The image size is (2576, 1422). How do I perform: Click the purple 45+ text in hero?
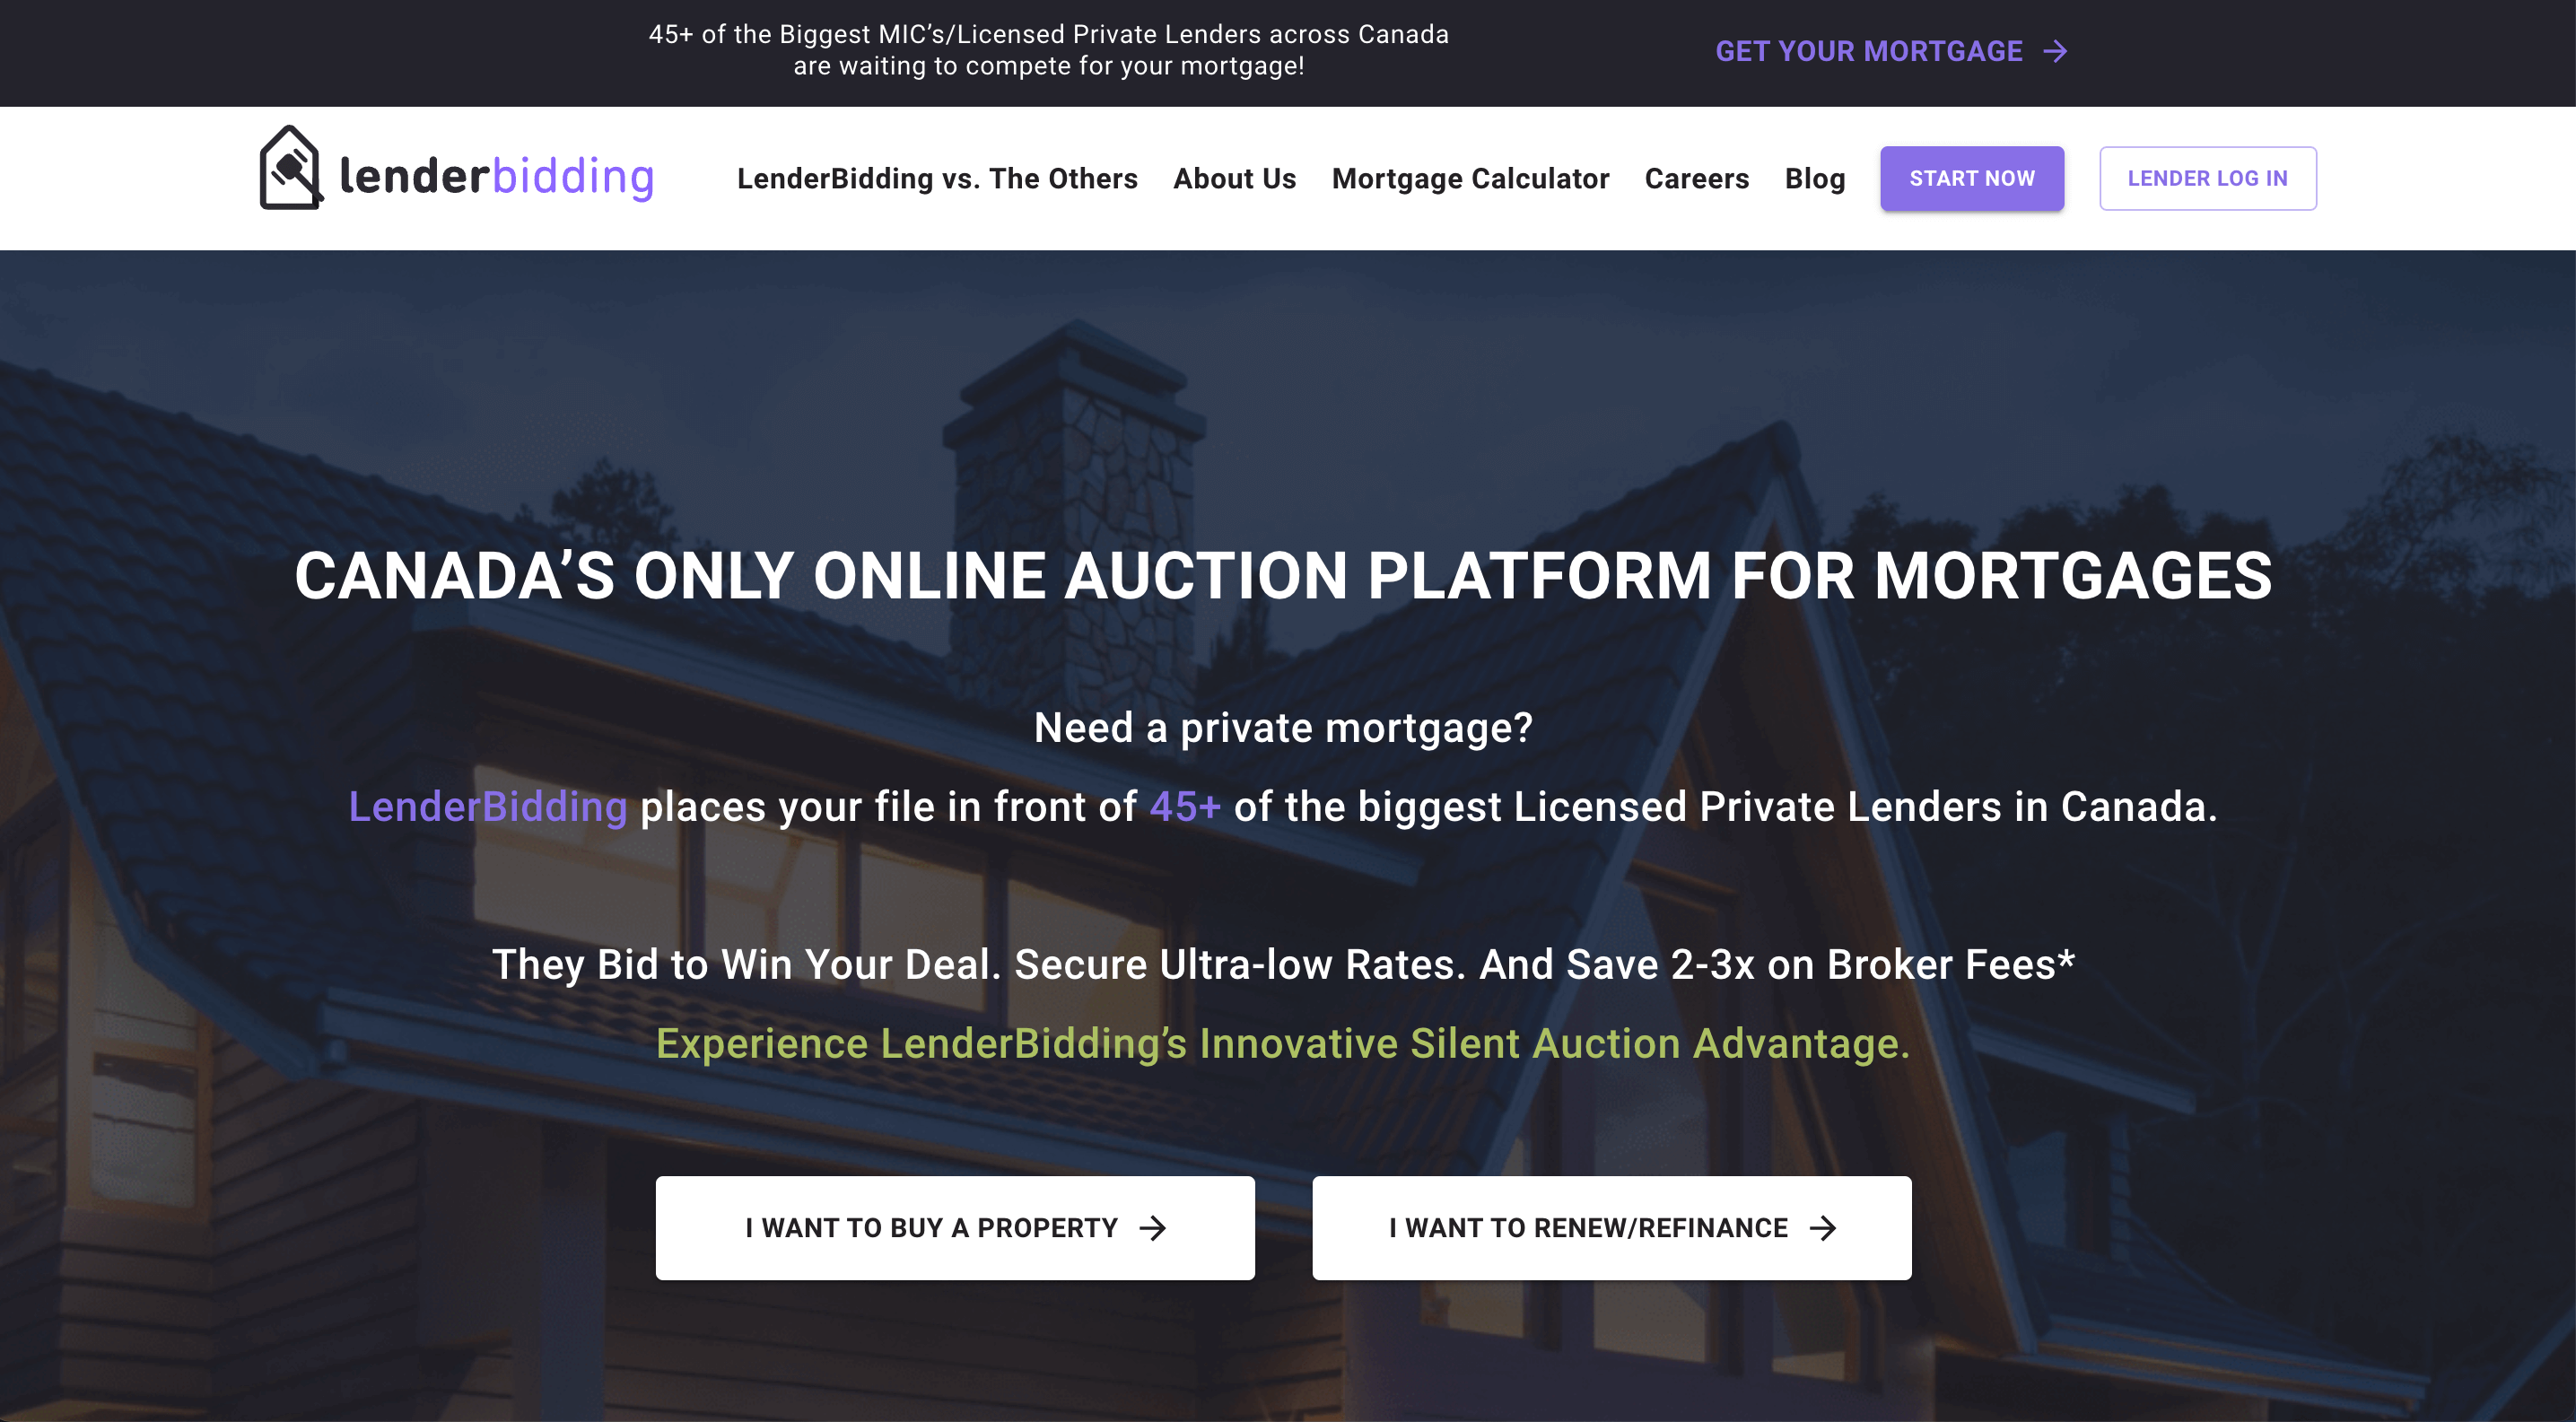point(1185,806)
